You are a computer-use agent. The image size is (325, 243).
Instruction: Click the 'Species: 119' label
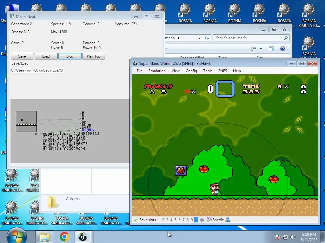coord(61,24)
